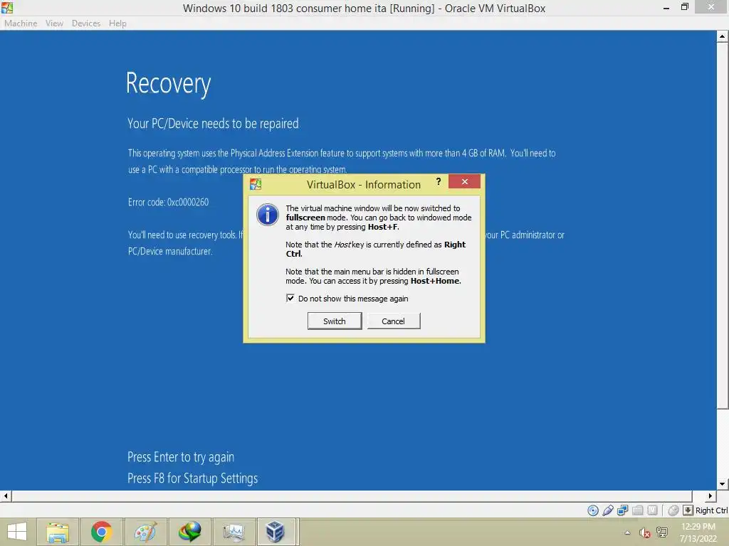This screenshot has height=546, width=729.
Task: Click the 'Right Ctrl' host key label
Action: [711, 510]
